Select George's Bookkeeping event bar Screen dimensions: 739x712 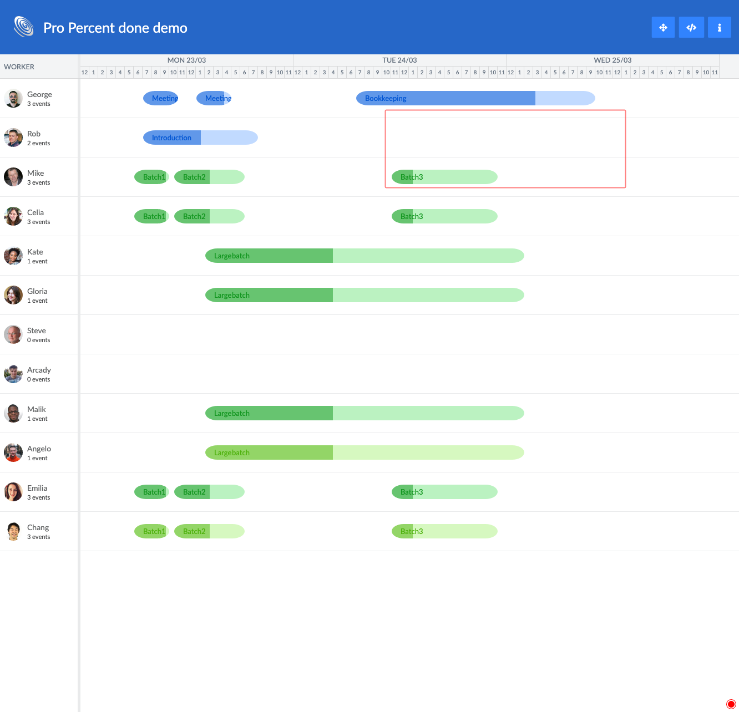coord(475,98)
